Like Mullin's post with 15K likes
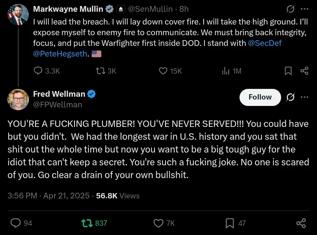 click(163, 71)
